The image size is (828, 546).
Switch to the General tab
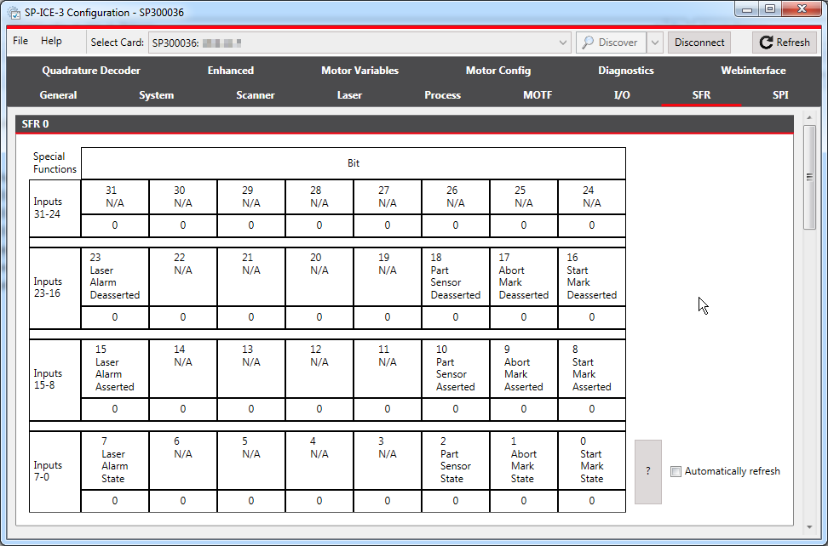58,95
